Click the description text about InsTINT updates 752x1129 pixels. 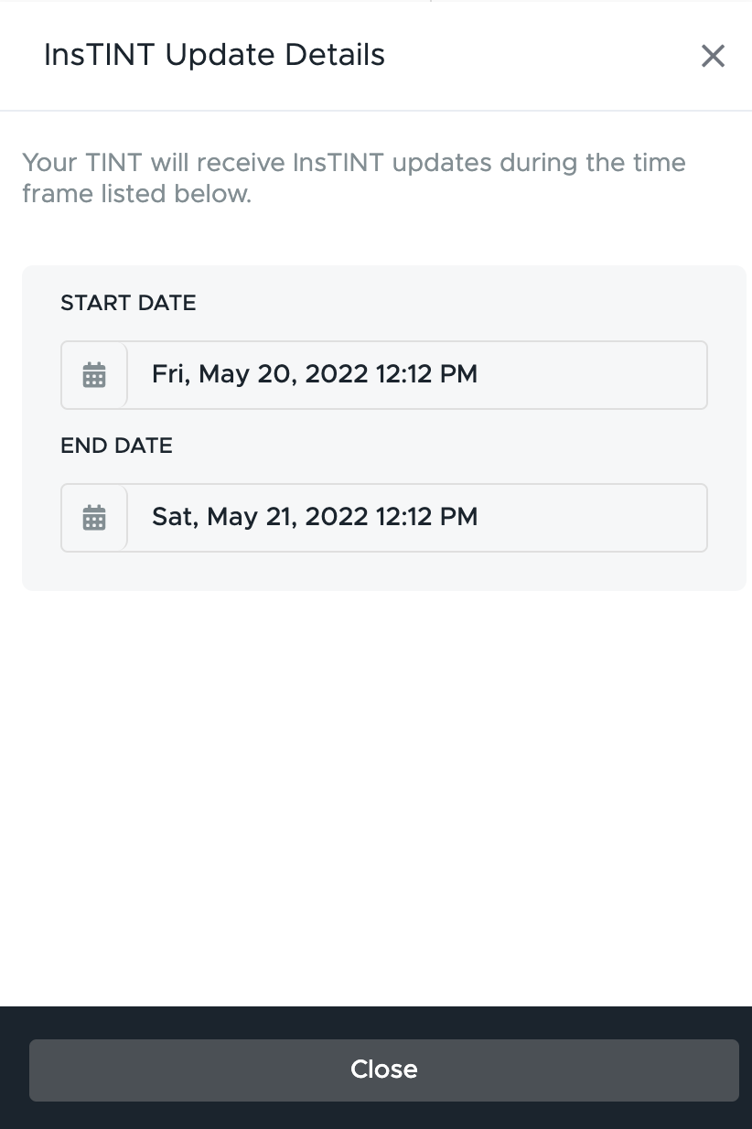[x=354, y=178]
